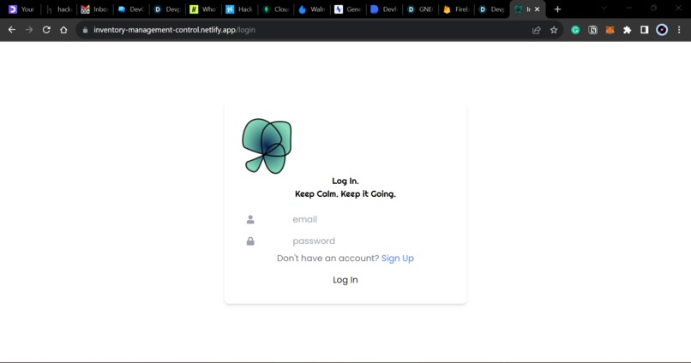
Task: Switch to the "Devf" tab
Action: click(x=384, y=9)
